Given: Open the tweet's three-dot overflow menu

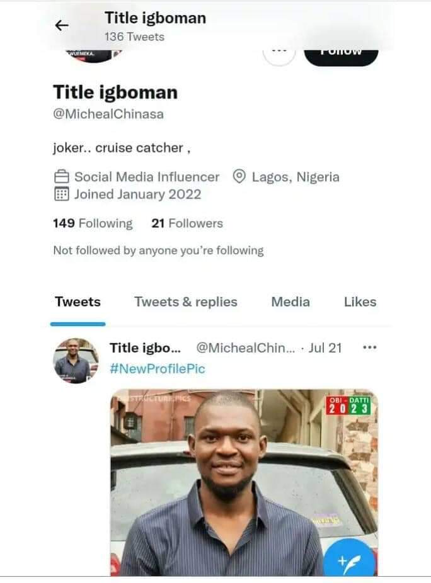Looking at the screenshot, I should pyautogui.click(x=370, y=347).
